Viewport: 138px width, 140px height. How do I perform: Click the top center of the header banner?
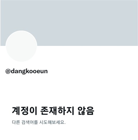(69, 3)
